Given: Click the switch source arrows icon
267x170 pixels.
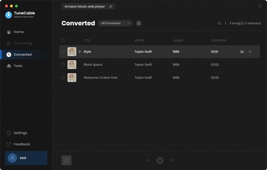Looking at the screenshot, I should point(111,6).
